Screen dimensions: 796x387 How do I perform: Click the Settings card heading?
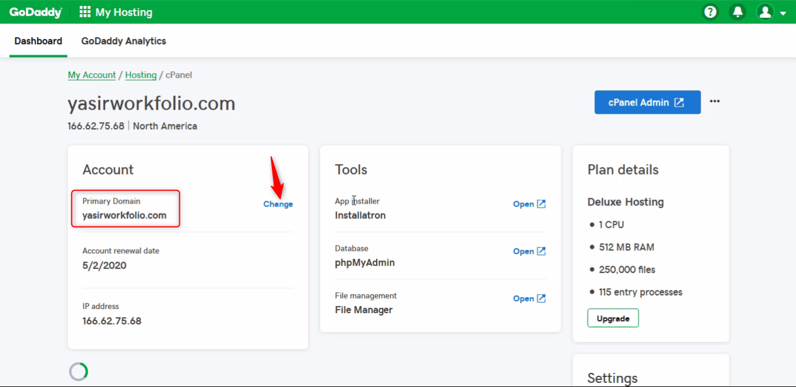pyautogui.click(x=613, y=378)
